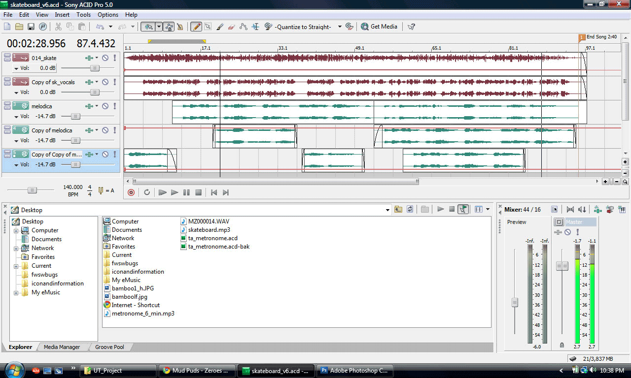Viewport: 631px width, 378px height.
Task: Click the tempo slider above 140.000 BPM
Action: (32, 190)
